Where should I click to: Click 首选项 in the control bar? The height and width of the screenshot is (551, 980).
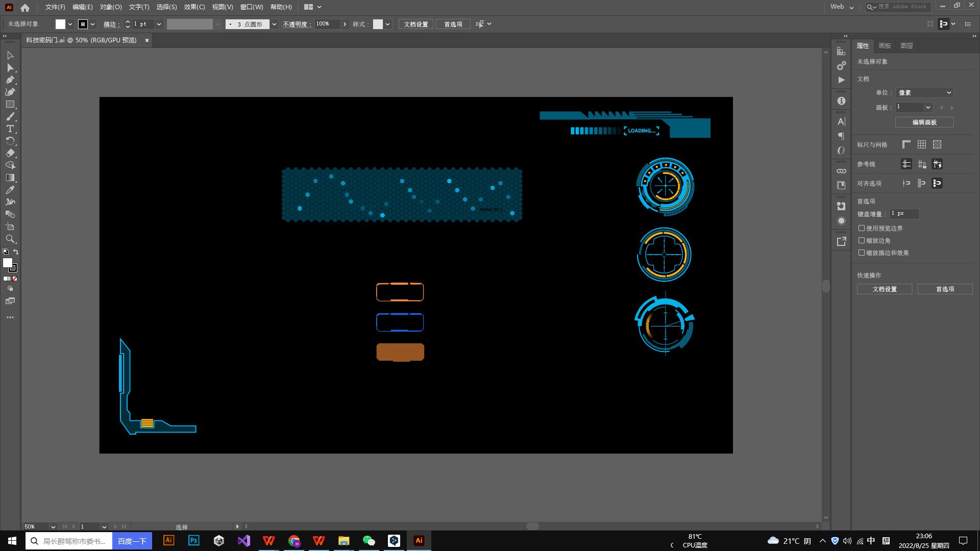pos(453,24)
